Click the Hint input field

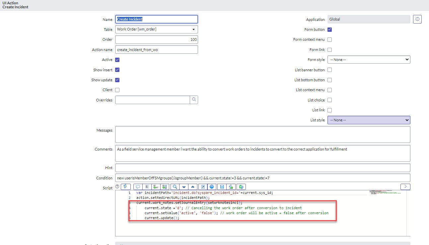coord(263,168)
